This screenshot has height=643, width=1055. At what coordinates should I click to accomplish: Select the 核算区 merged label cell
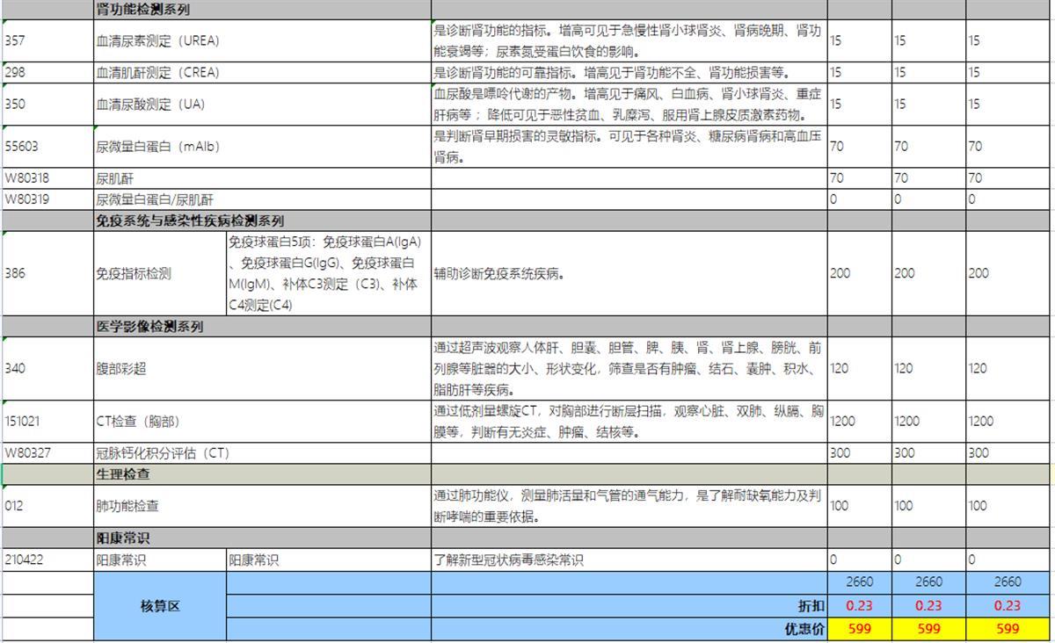tap(158, 606)
